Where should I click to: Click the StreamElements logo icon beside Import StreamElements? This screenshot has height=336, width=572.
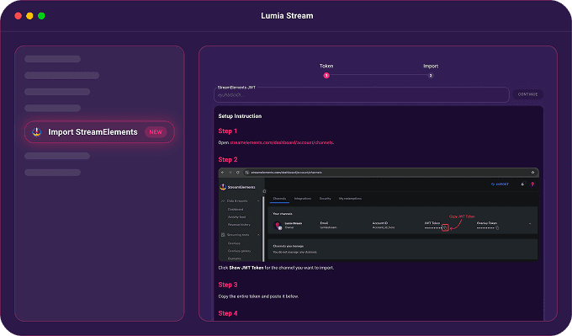point(36,132)
